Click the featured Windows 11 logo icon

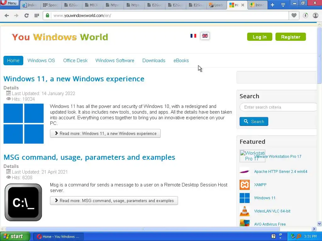[245, 198]
